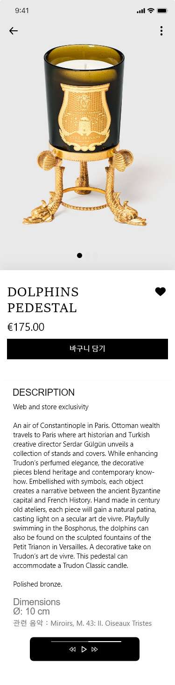175x685 pixels.
Task: Tap the Wi-Fi status icon
Action: 151,10
